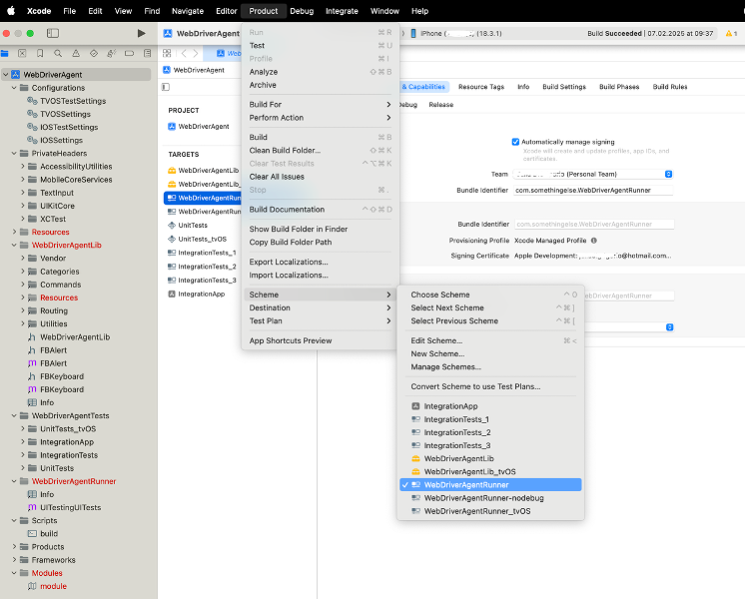
Task: Click the Run play button in toolbar
Action: coord(141,33)
